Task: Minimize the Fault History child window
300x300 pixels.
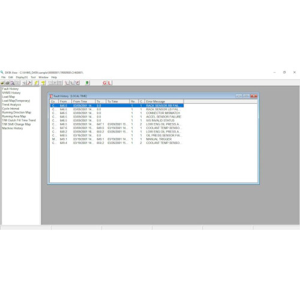Action: 239,96
